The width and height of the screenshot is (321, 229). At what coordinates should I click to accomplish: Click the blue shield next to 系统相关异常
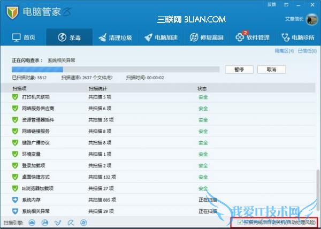coord(15,211)
